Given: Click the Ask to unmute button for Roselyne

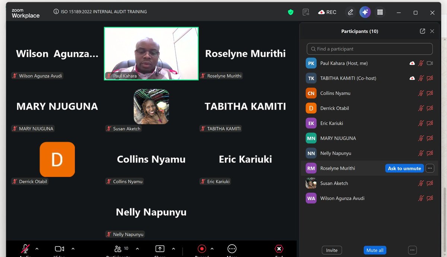Looking at the screenshot, I should point(404,168).
